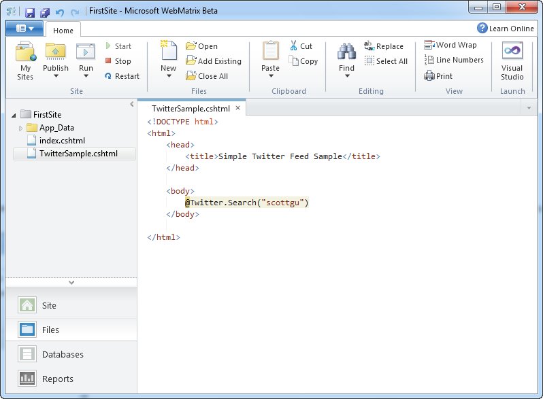543x399 pixels.
Task: Collapse workspace selector with chevron
Action: [71, 283]
